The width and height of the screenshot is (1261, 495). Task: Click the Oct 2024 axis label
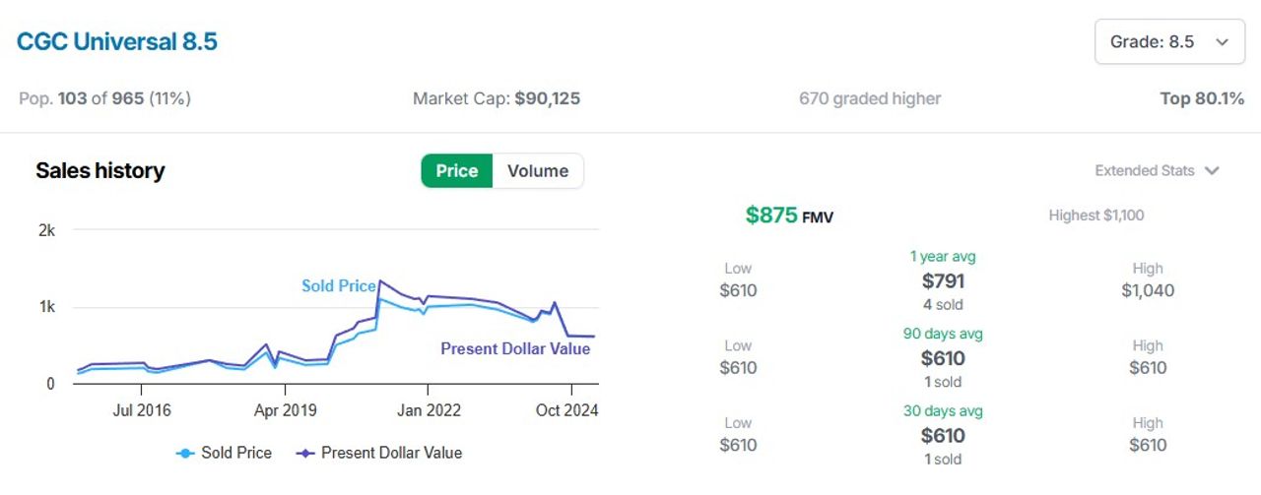point(567,409)
